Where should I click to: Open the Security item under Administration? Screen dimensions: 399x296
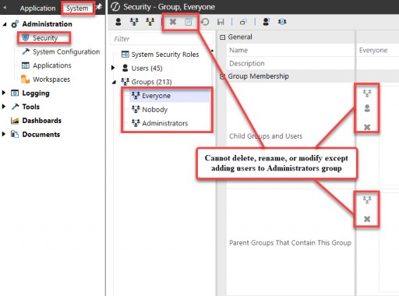point(45,38)
